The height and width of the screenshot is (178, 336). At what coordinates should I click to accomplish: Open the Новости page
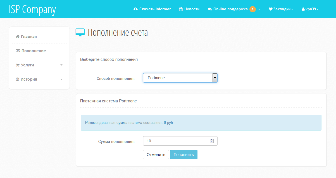(x=192, y=9)
